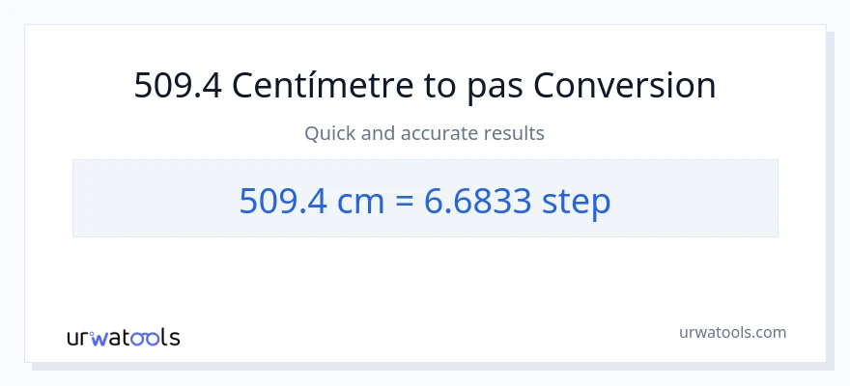Click the "step" unit in the result
Viewport: 850px width, 386px height.
576,203
